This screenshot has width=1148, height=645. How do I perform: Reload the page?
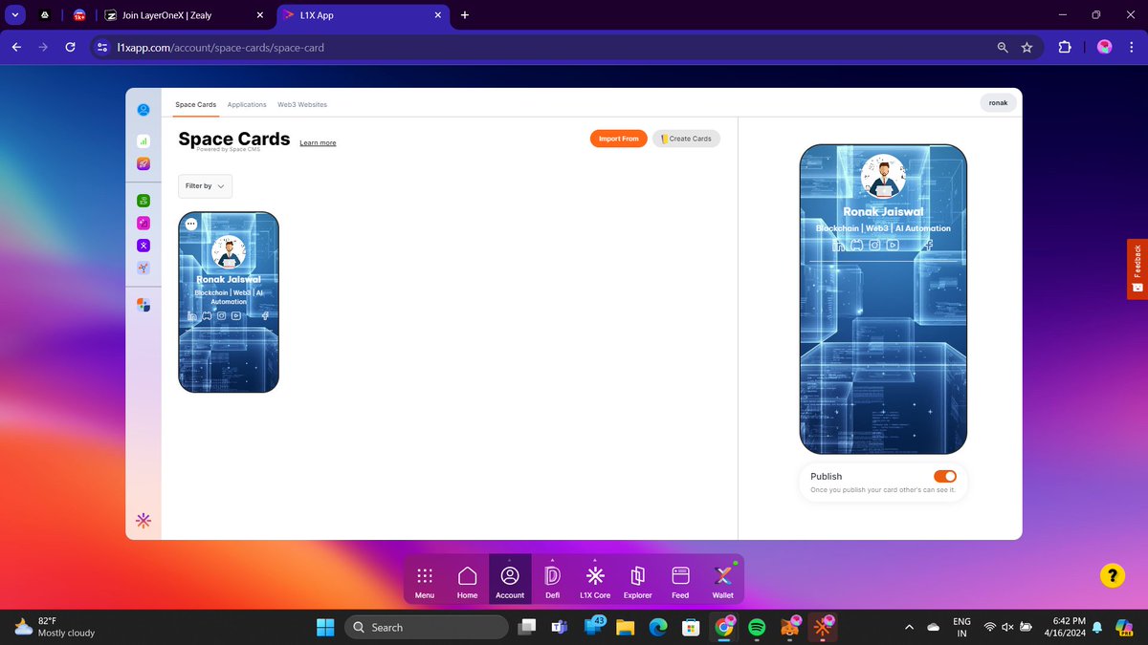pos(70,47)
